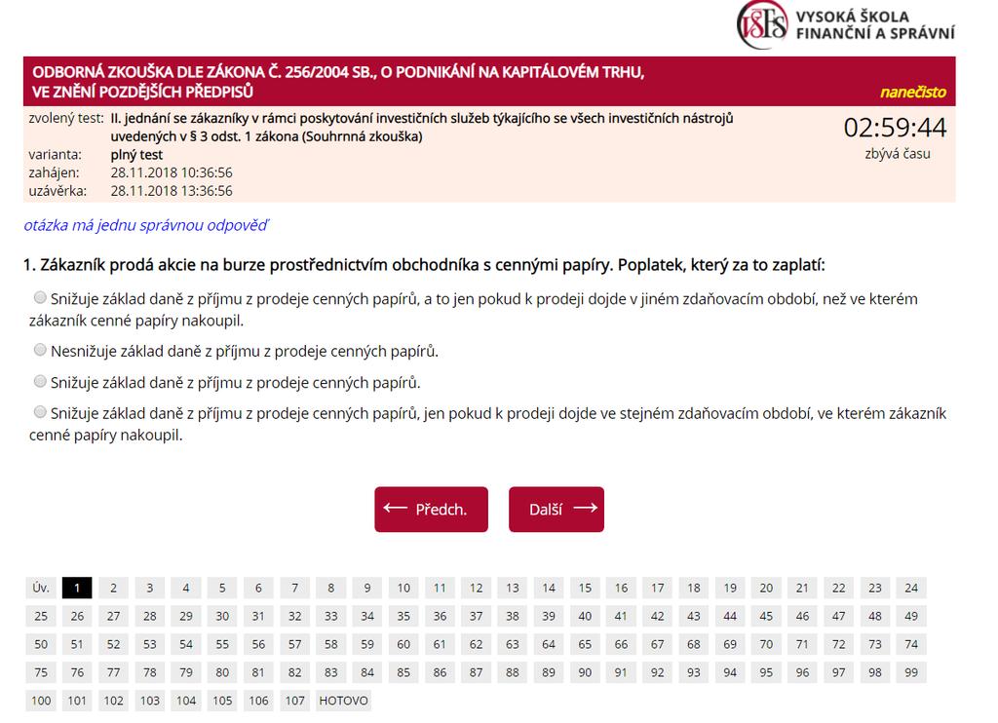
Task: Navigate to question 62
Action: coord(476,644)
